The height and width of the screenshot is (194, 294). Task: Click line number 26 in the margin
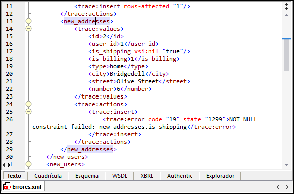coord(9,119)
